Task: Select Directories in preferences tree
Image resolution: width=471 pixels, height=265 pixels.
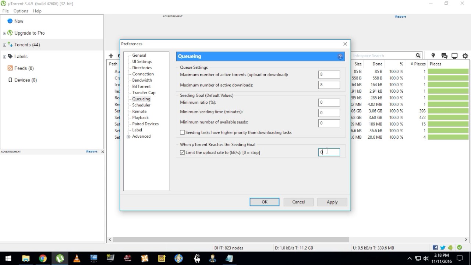Action: click(142, 68)
